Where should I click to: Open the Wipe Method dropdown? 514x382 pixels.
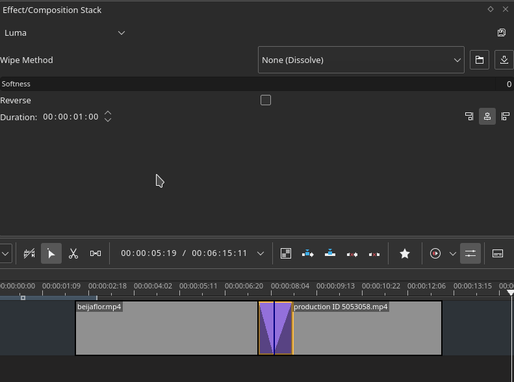click(x=361, y=60)
